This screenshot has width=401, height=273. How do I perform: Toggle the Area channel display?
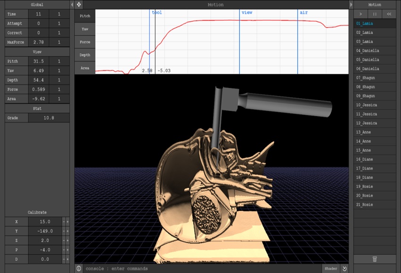pyautogui.click(x=84, y=68)
